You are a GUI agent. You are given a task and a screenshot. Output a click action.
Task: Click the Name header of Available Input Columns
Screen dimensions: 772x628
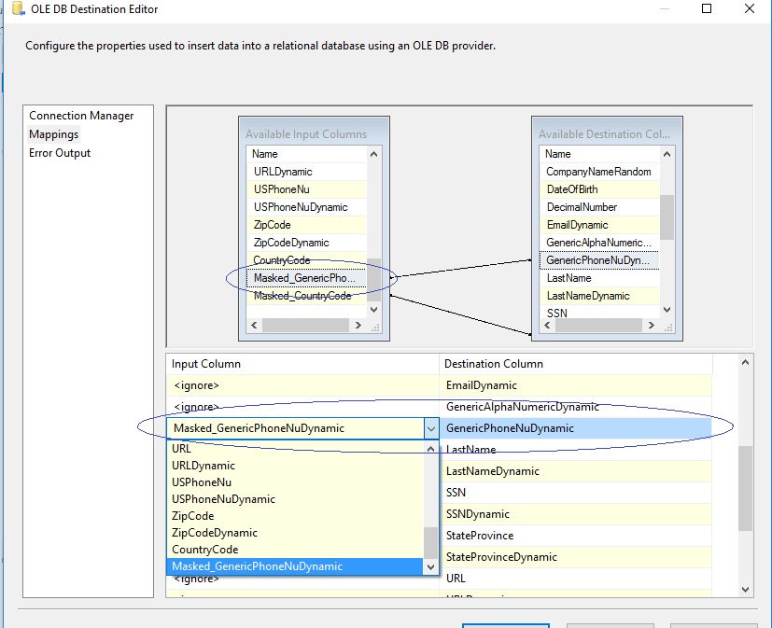click(x=307, y=154)
